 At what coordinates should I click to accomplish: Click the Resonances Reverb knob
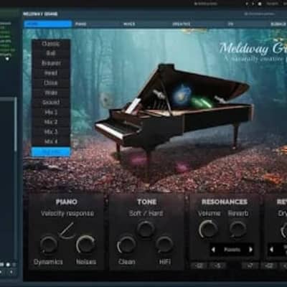[237, 229]
